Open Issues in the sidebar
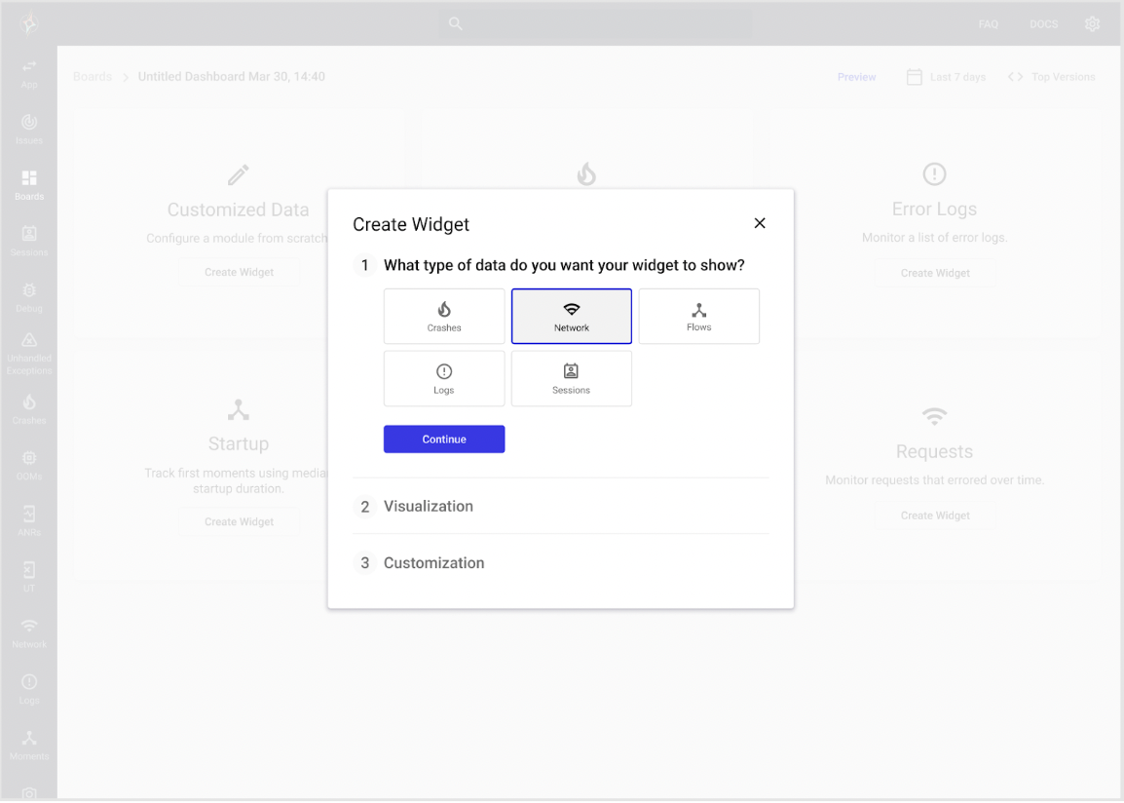The height and width of the screenshot is (803, 1124). (x=28, y=130)
